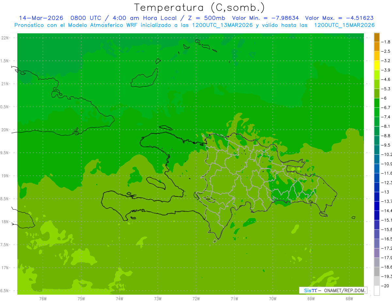
Task: Click the '73W' longitude label
Action: (158, 298)
